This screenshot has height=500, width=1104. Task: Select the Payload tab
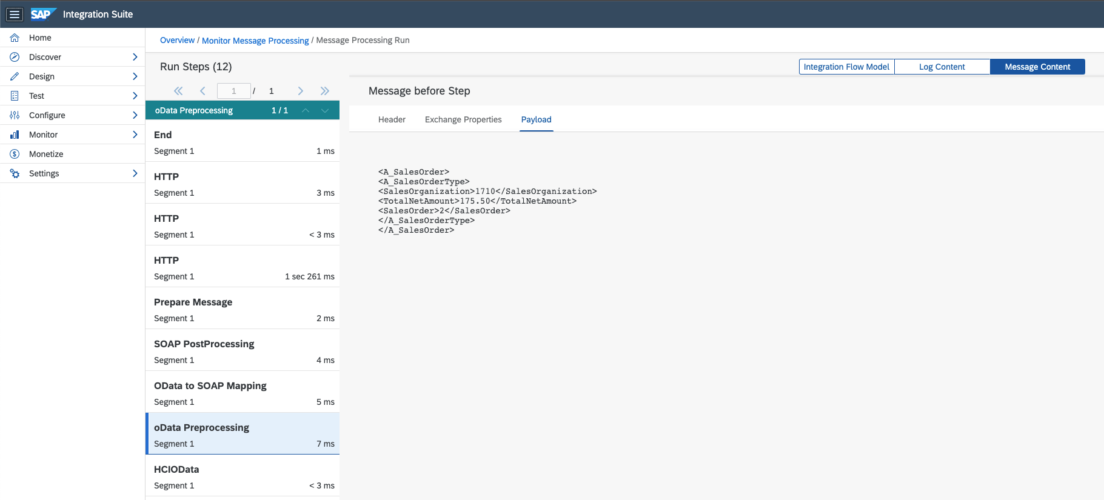click(x=537, y=119)
